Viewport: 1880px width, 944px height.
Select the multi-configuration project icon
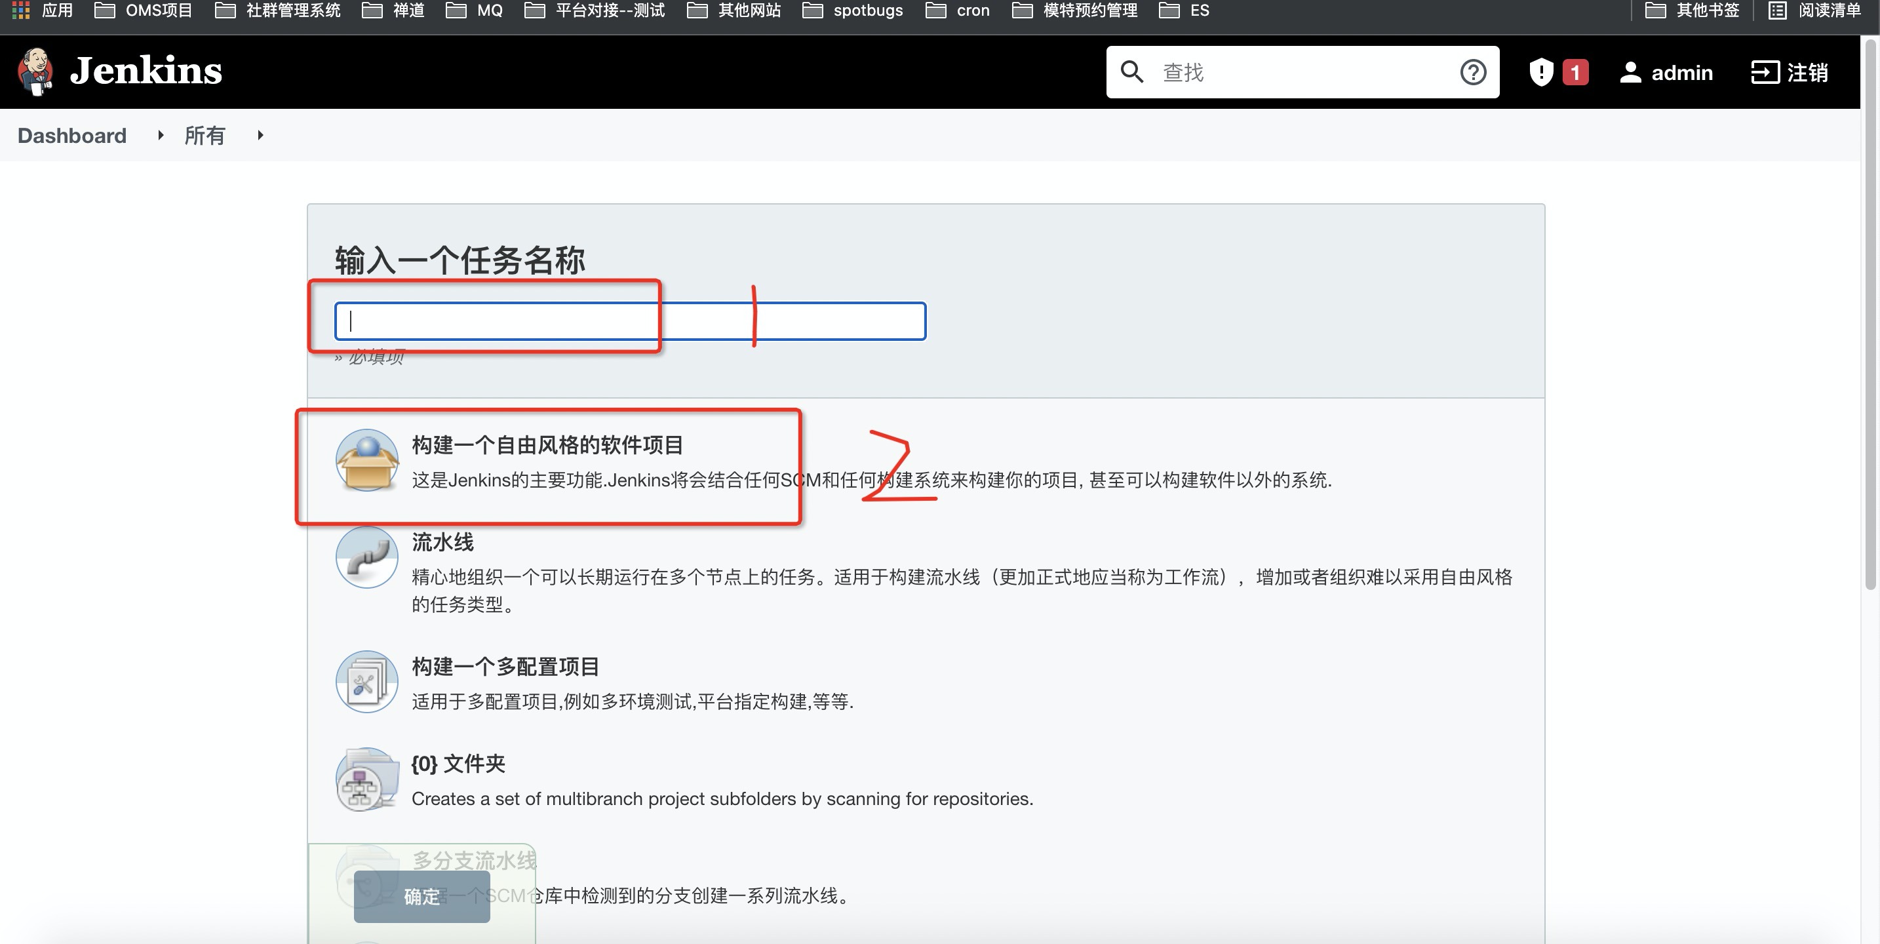pyautogui.click(x=366, y=682)
